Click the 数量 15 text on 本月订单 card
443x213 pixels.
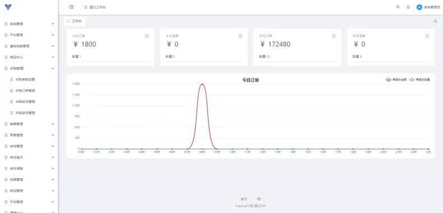tap(265, 57)
